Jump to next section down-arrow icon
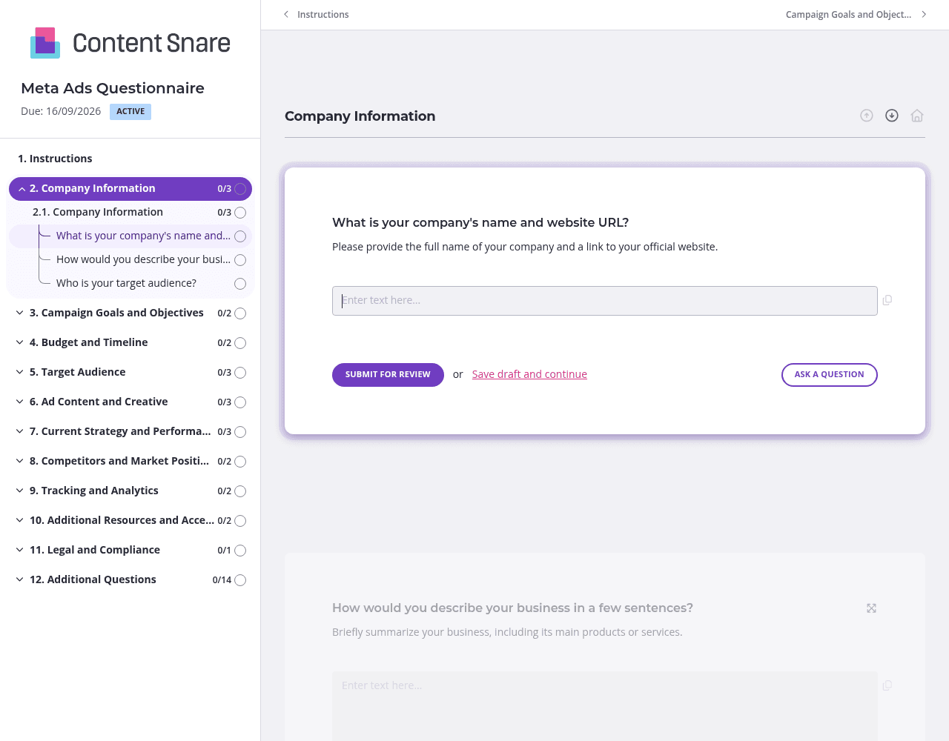 pyautogui.click(x=892, y=116)
